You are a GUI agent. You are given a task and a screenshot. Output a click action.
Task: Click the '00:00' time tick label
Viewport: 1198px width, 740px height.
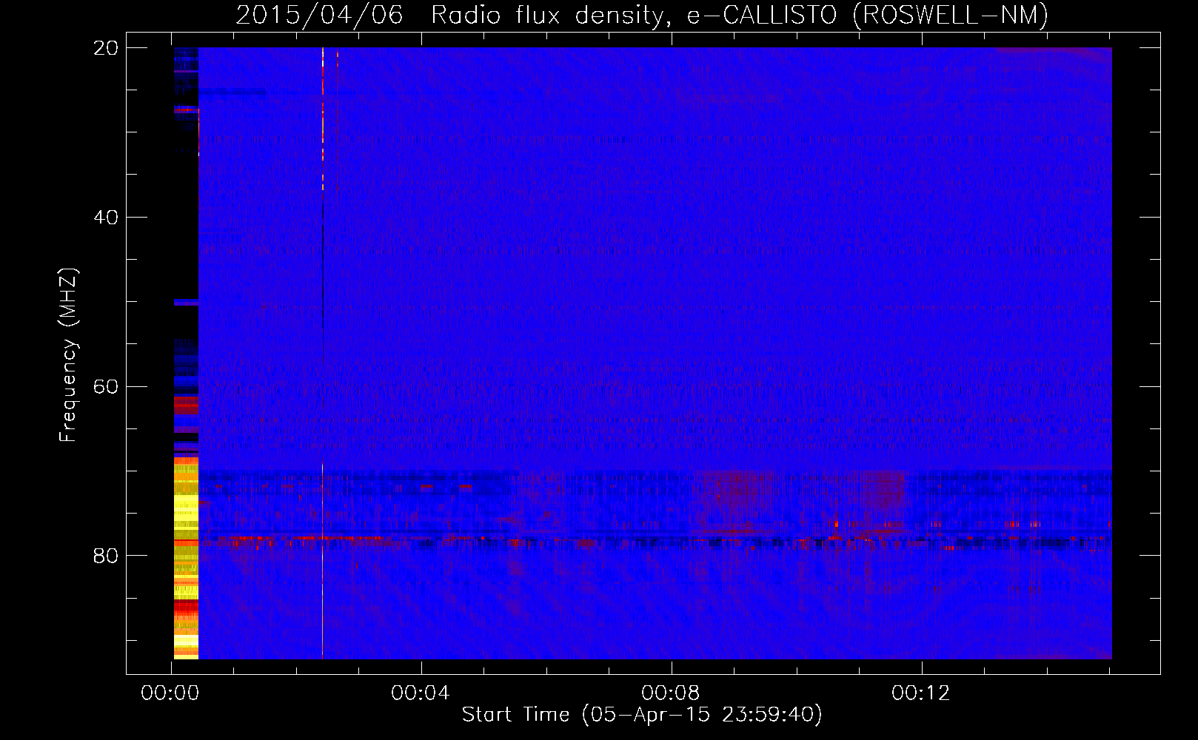tap(170, 693)
